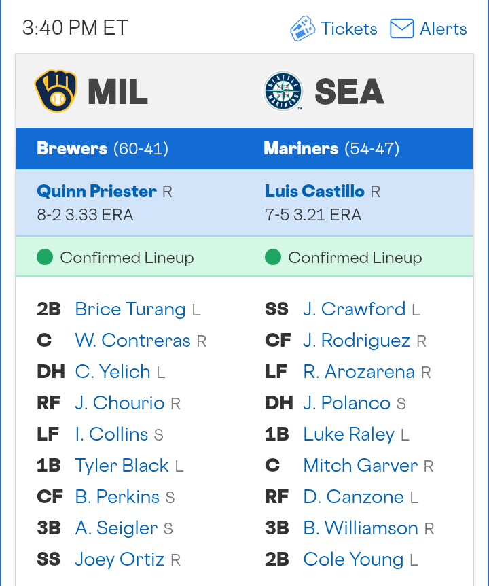Select Mitch Garver in the lineup
This screenshot has width=489, height=586.
click(361, 466)
